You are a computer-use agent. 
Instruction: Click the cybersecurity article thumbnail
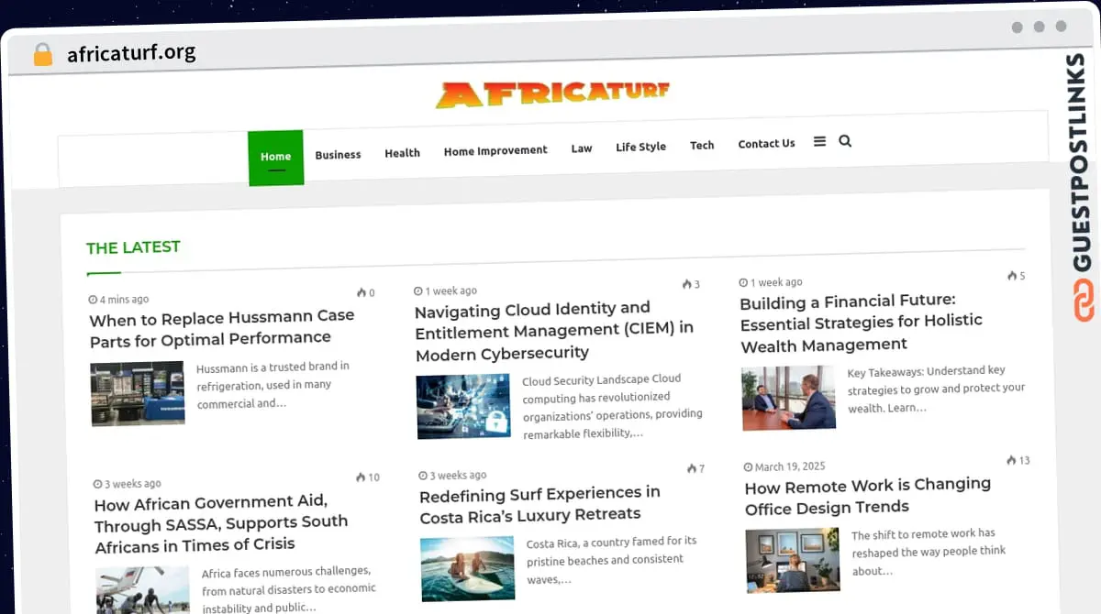click(463, 407)
